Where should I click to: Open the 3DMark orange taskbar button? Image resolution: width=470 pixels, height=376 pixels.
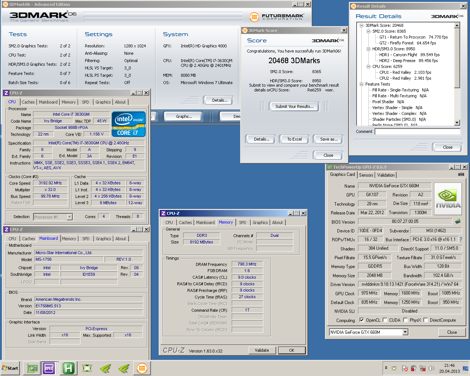pyautogui.click(x=142, y=368)
